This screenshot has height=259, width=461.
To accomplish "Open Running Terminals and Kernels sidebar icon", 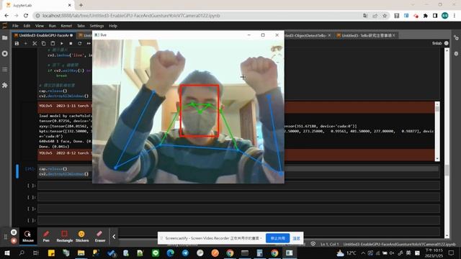I will pyautogui.click(x=5, y=54).
